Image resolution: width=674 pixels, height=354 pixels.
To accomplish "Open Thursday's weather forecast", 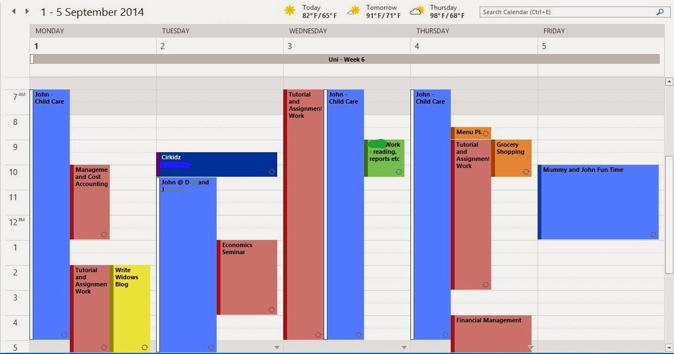I will [438, 11].
